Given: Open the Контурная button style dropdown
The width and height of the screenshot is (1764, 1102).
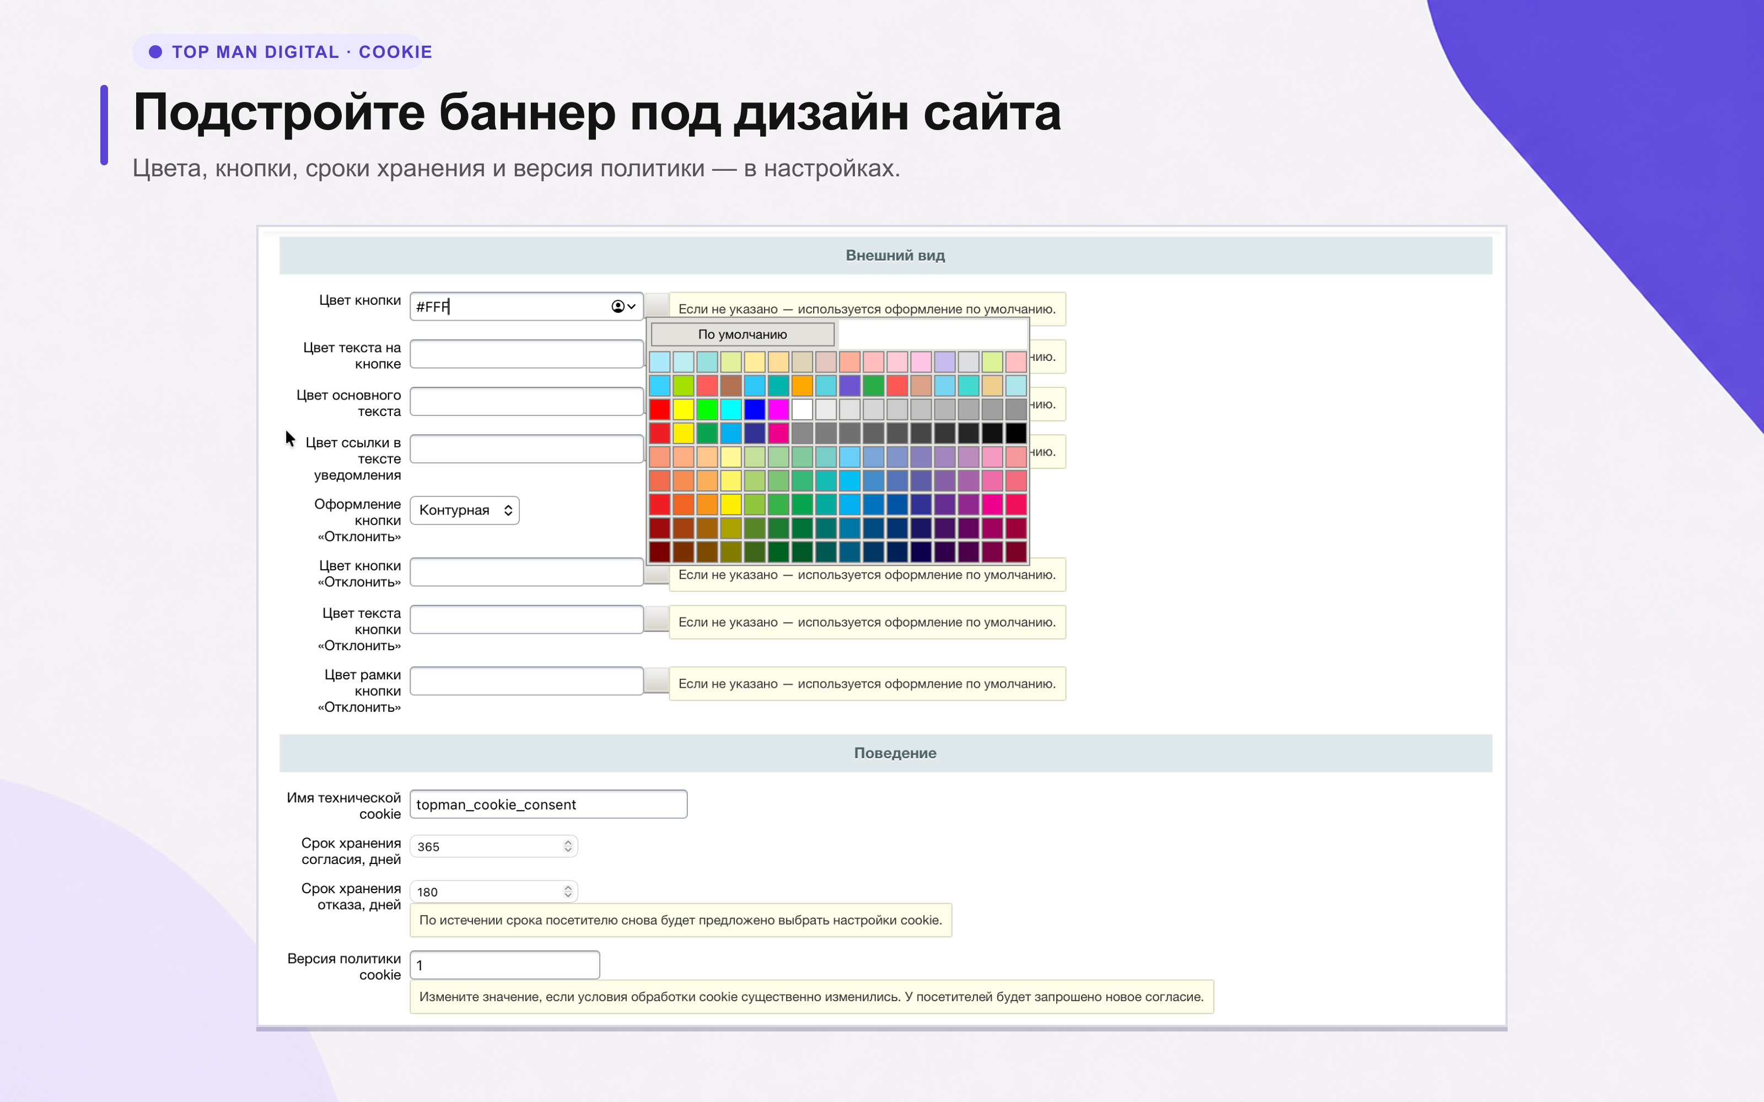Looking at the screenshot, I should 464,510.
